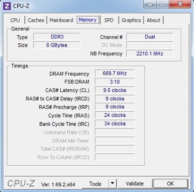Image resolution: width=194 pixels, height=192 pixels.
Task: Switch to the Graphics tab
Action: pyautogui.click(x=131, y=20)
